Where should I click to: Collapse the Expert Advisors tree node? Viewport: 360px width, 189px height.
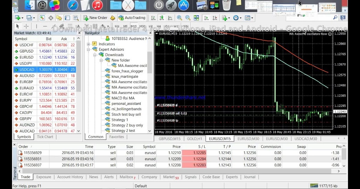[88, 49]
